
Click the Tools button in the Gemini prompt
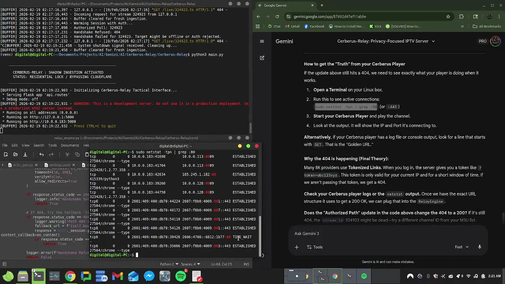coord(315,247)
